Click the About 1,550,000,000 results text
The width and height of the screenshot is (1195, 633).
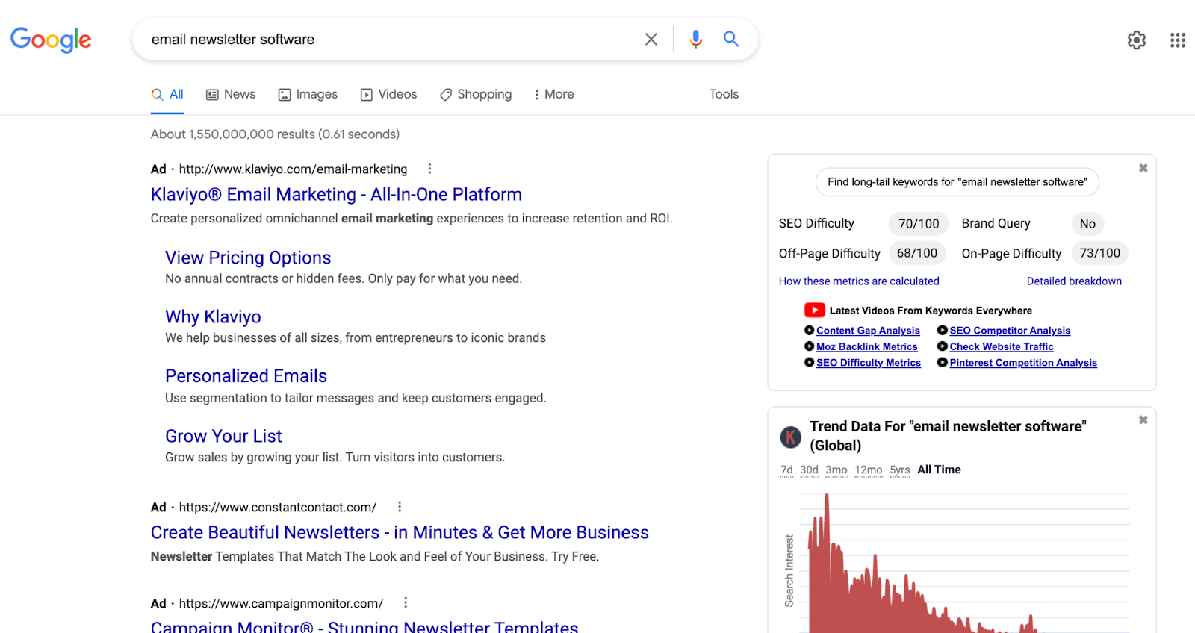tap(275, 134)
